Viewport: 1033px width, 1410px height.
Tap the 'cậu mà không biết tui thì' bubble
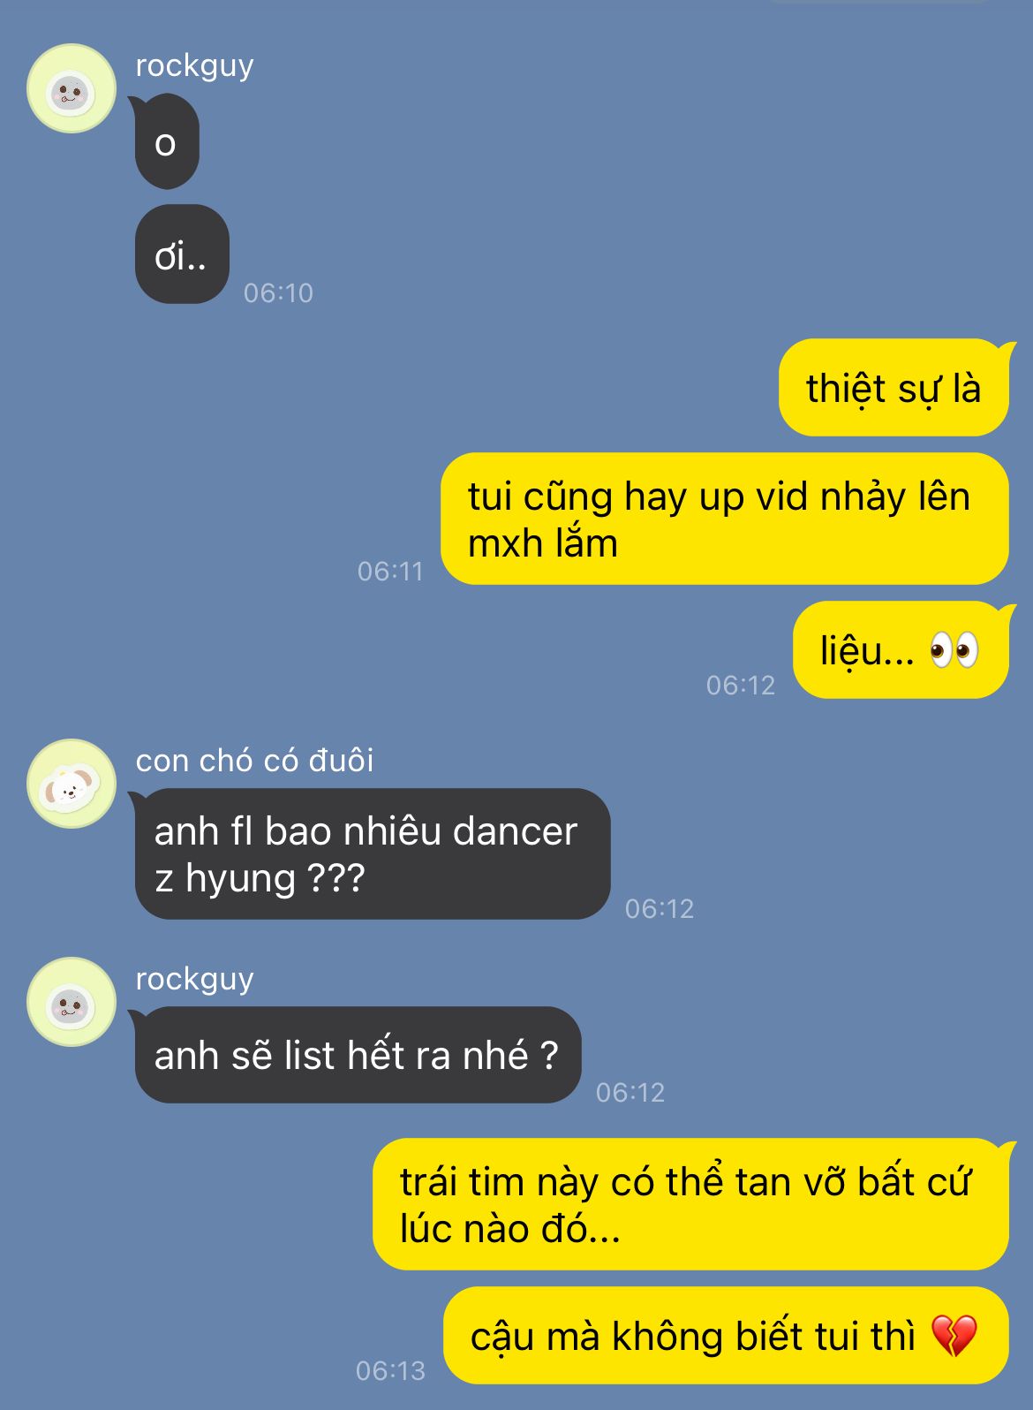click(x=726, y=1336)
